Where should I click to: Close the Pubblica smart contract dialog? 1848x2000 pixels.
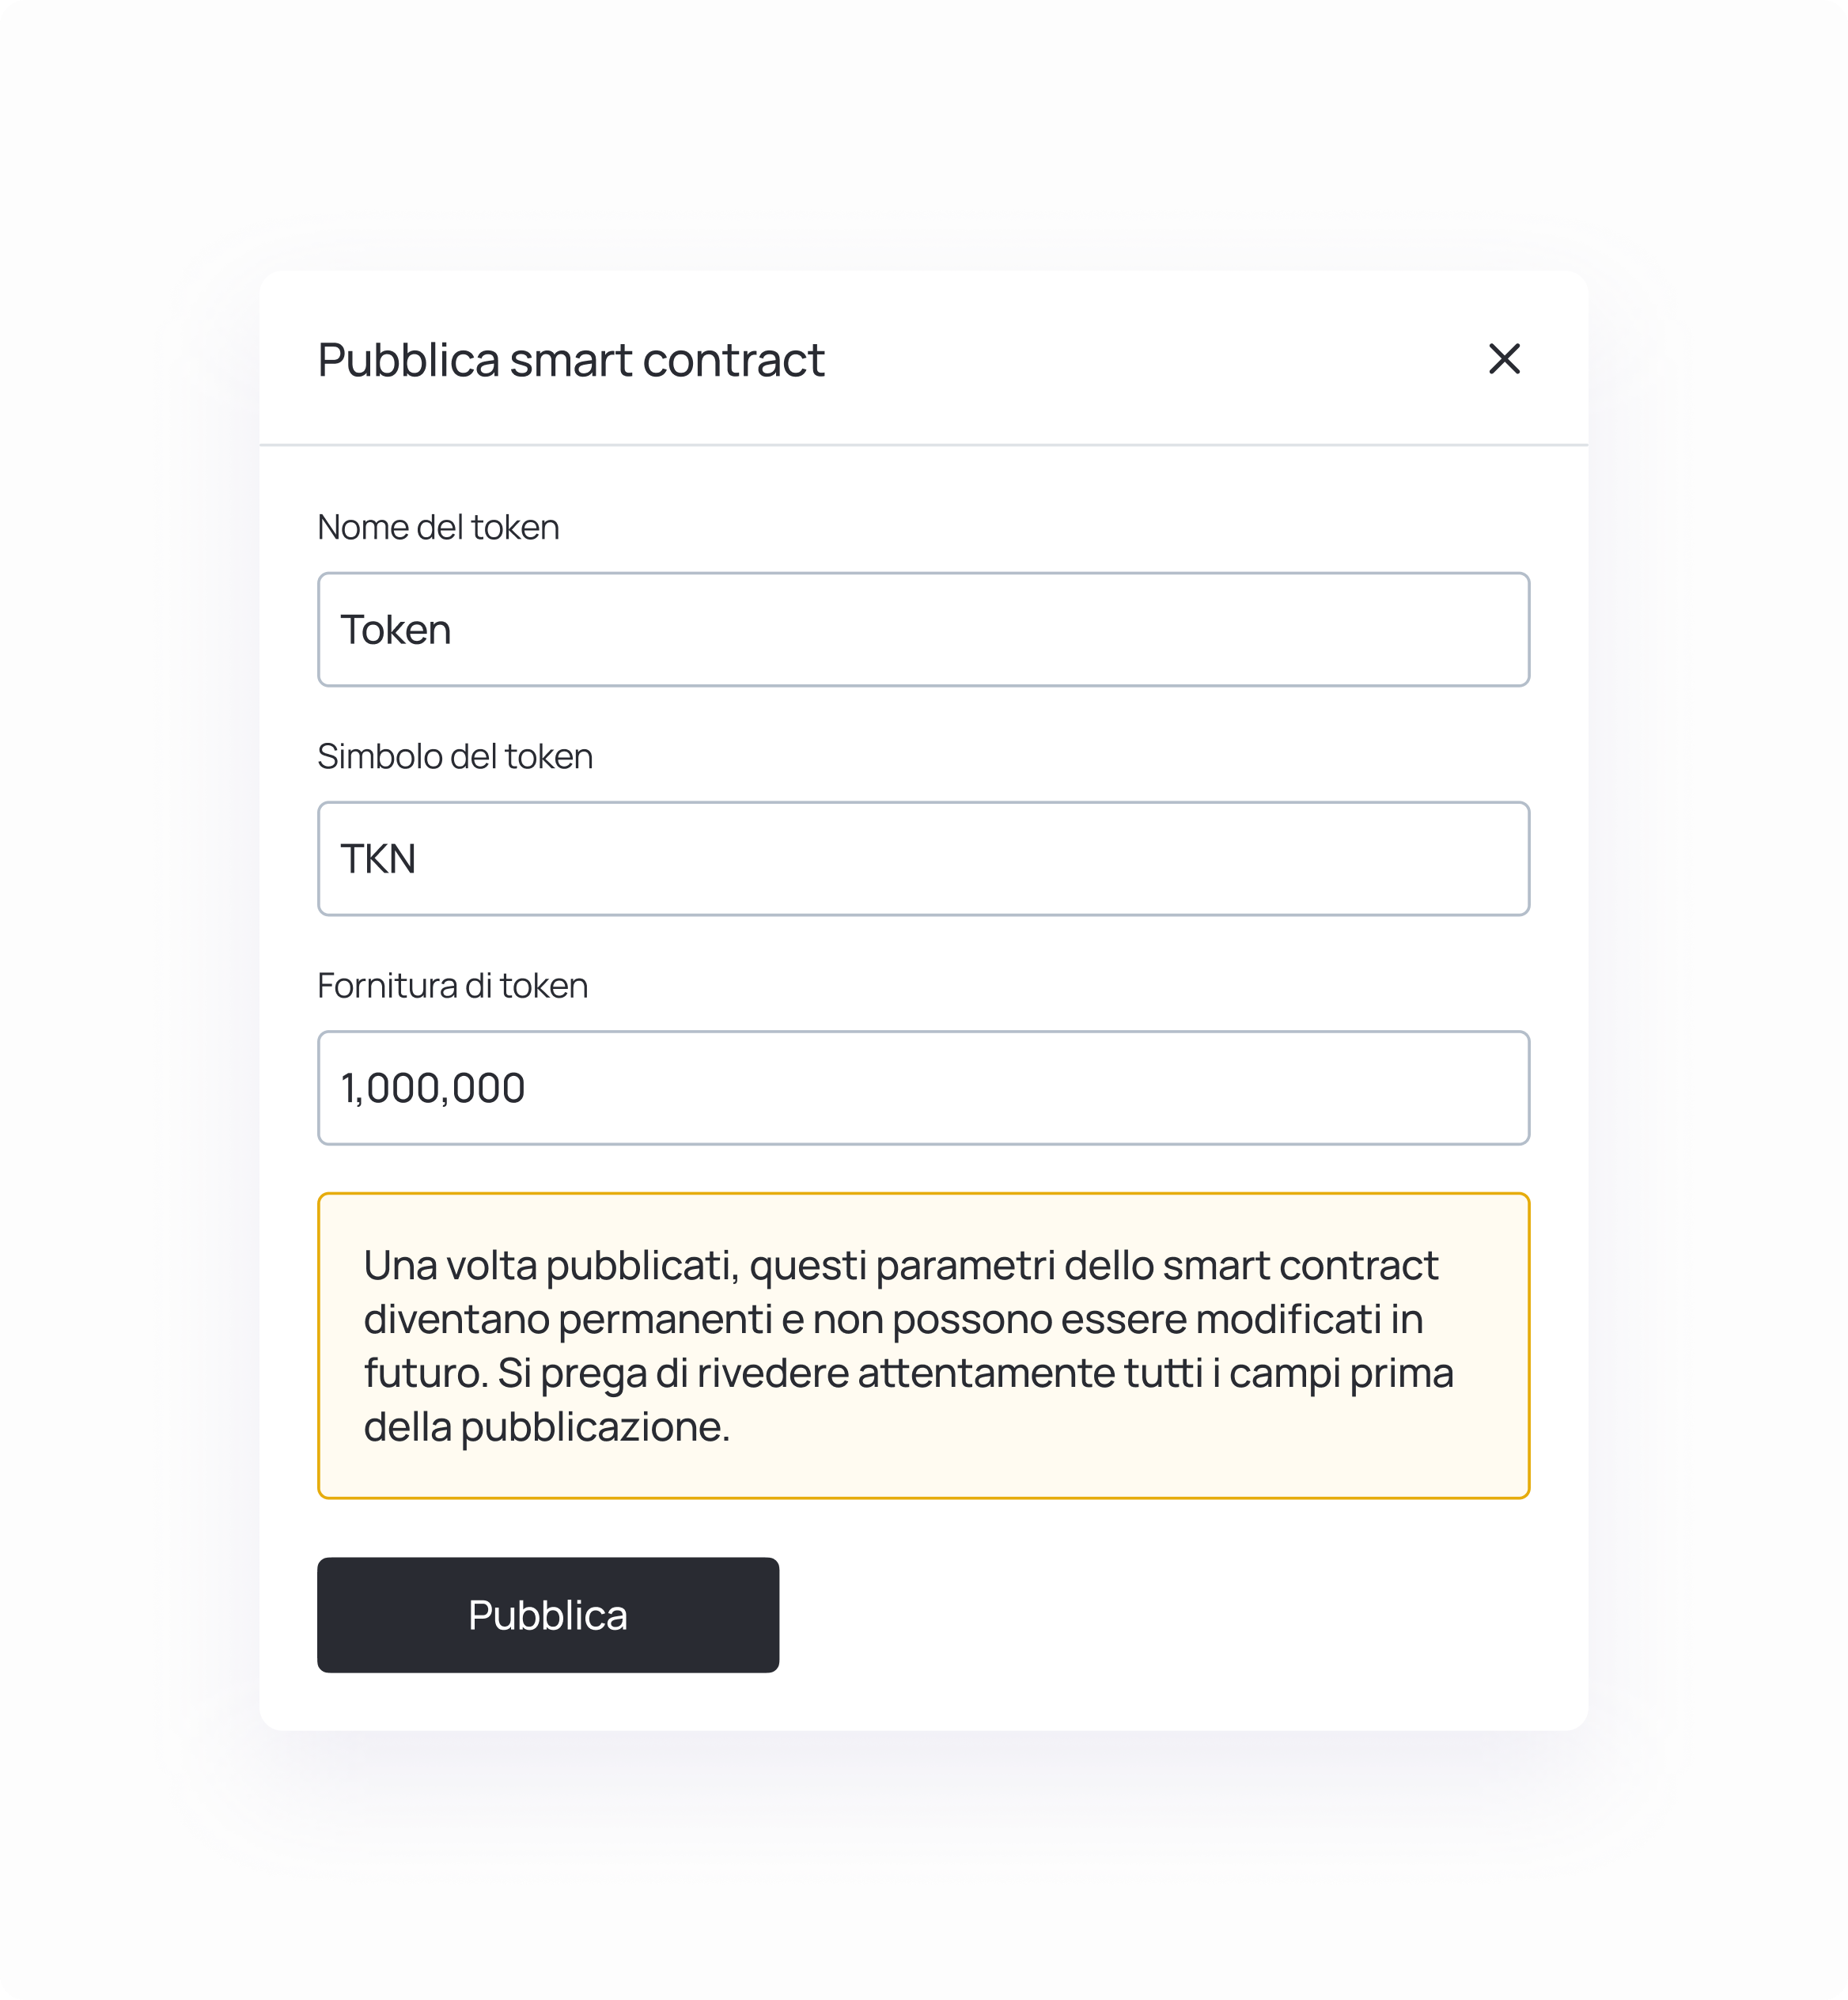click(x=1505, y=360)
